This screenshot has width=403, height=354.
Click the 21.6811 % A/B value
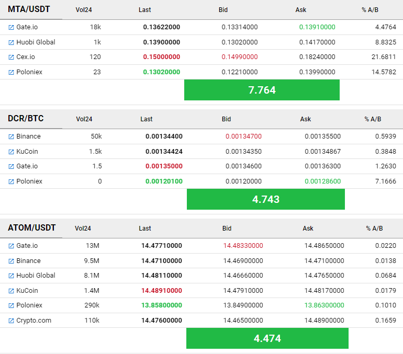[384, 56]
